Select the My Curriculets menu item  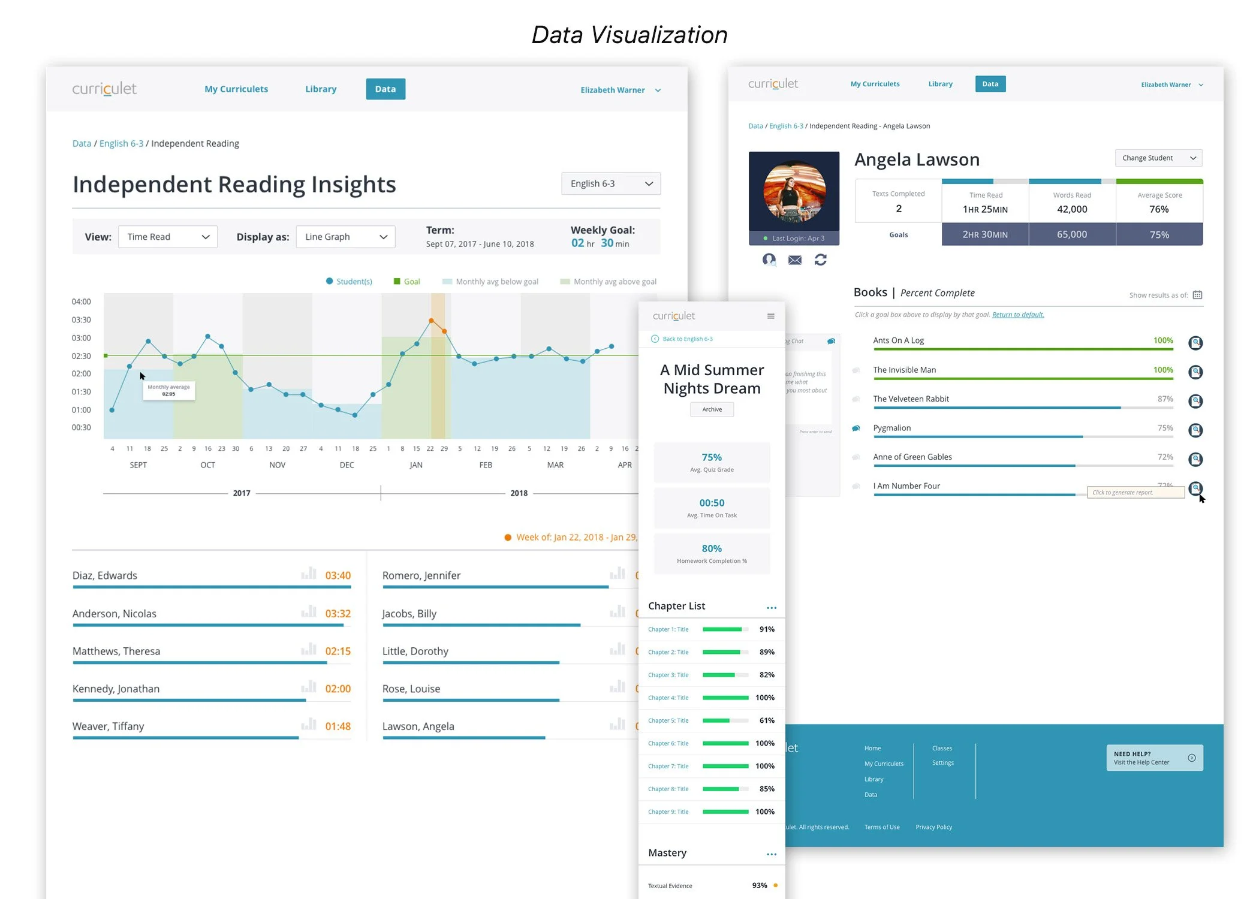236,89
